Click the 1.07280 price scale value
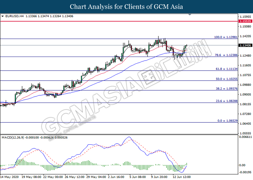This screenshot has width=253, height=180. (x=245, y=114)
